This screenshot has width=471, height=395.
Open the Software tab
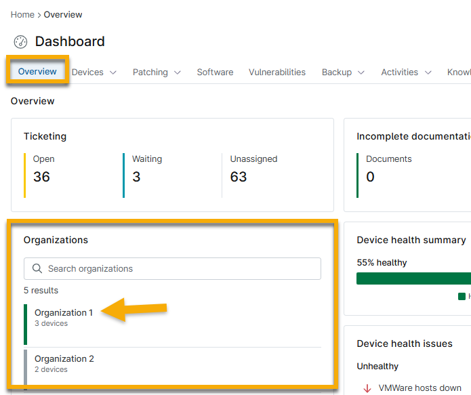215,72
